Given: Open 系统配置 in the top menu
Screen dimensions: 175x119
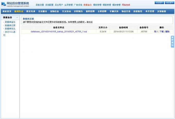Looking at the screenshot, I should (49, 5).
